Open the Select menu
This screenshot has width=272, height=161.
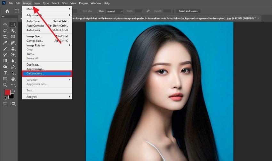pyautogui.click(x=55, y=3)
